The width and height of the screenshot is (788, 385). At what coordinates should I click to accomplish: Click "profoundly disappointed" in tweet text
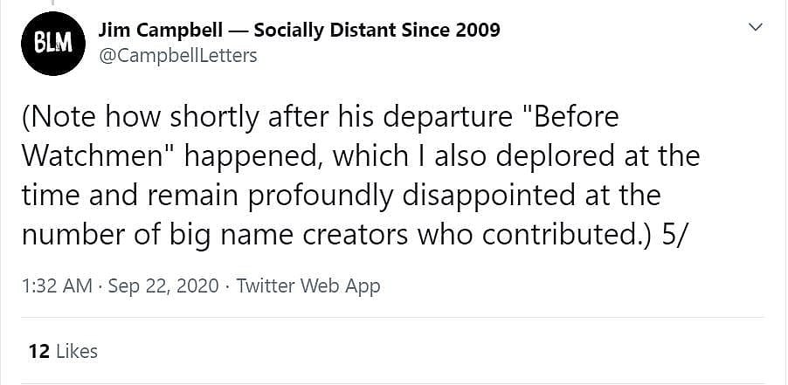[397, 196]
